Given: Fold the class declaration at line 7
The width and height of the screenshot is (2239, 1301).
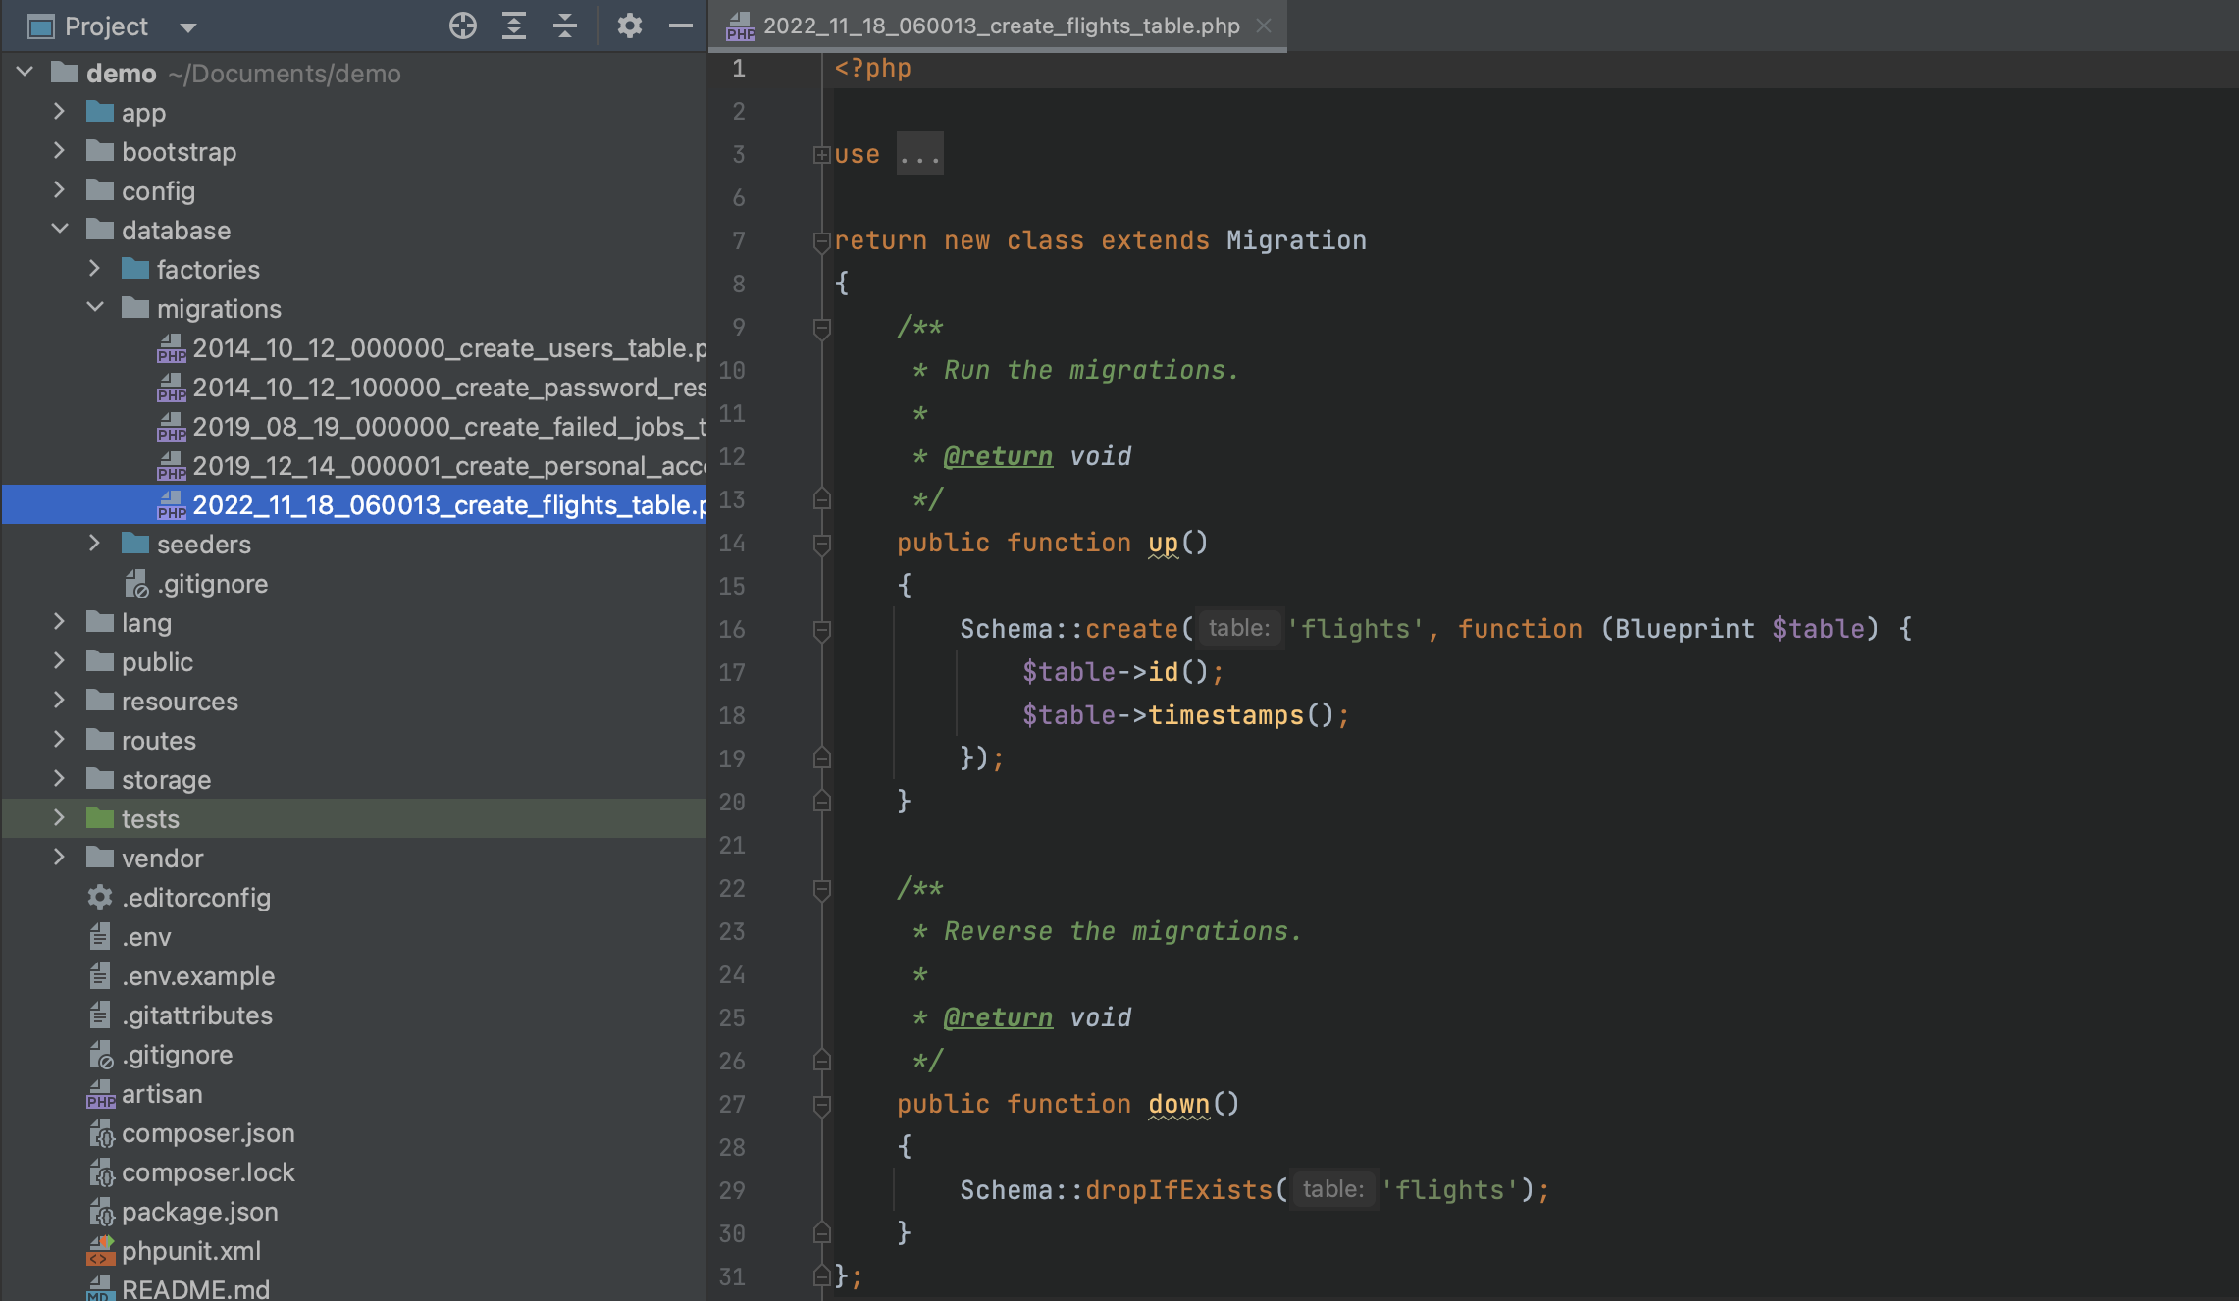Looking at the screenshot, I should tap(822, 241).
